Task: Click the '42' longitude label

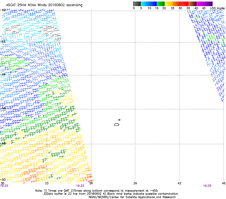Action: (x=179, y=183)
